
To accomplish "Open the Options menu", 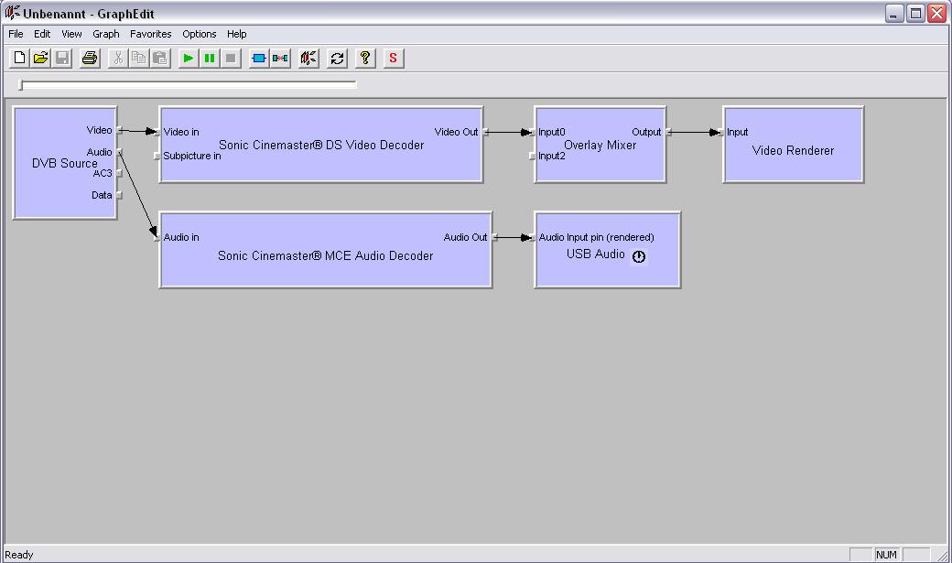I will point(200,34).
